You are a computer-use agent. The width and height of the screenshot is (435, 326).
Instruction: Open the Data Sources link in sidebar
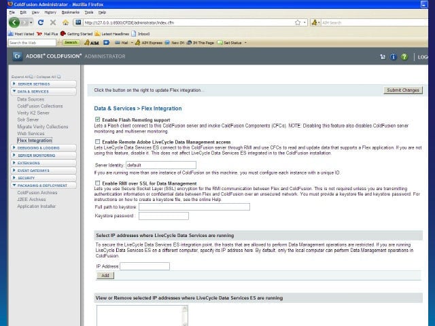pos(31,99)
